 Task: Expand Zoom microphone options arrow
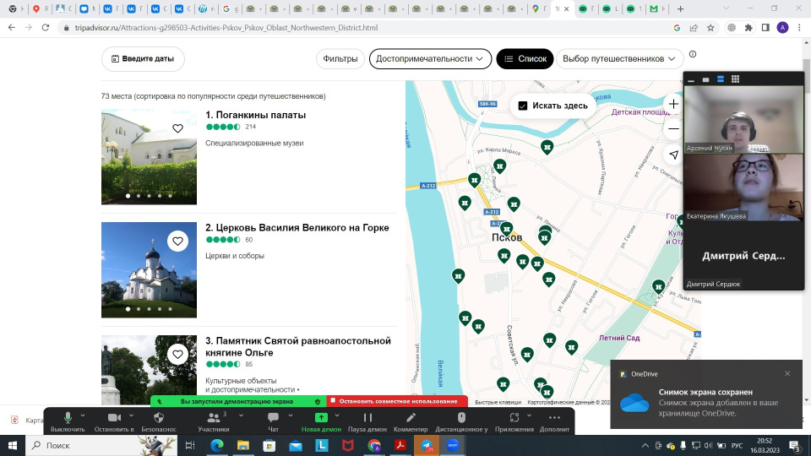coord(83,415)
